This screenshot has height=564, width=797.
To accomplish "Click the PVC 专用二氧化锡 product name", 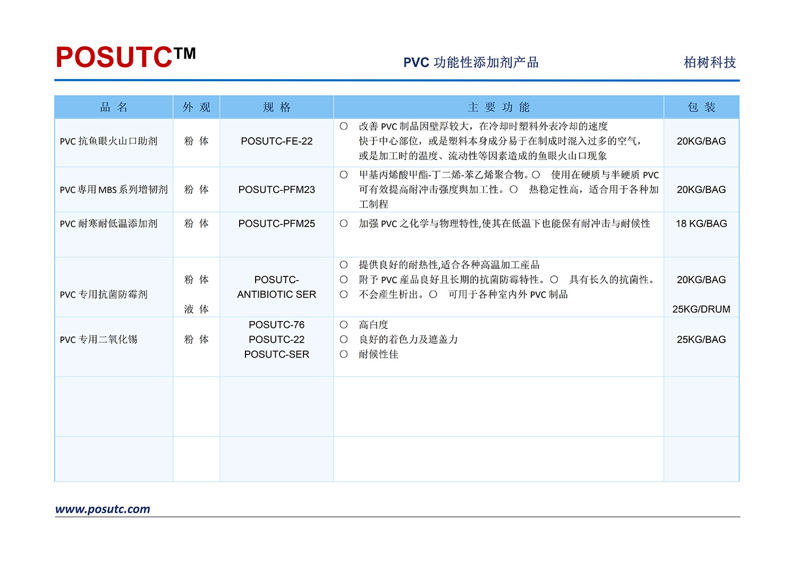I will point(99,340).
